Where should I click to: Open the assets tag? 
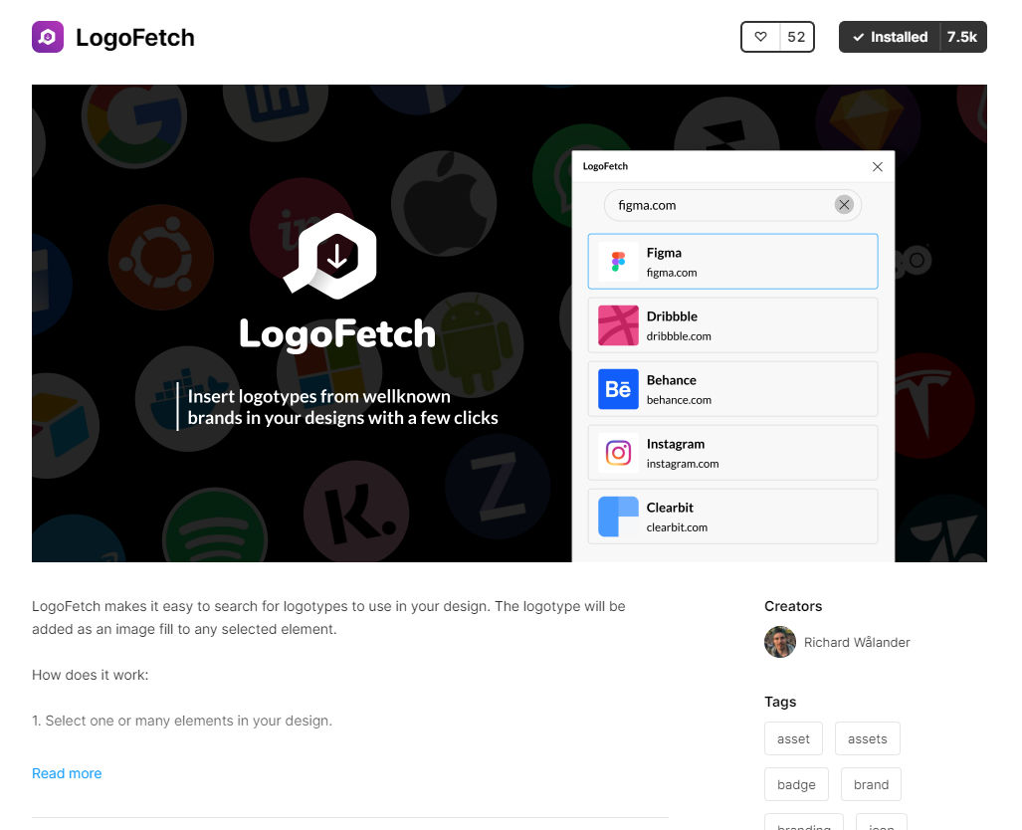click(x=868, y=738)
